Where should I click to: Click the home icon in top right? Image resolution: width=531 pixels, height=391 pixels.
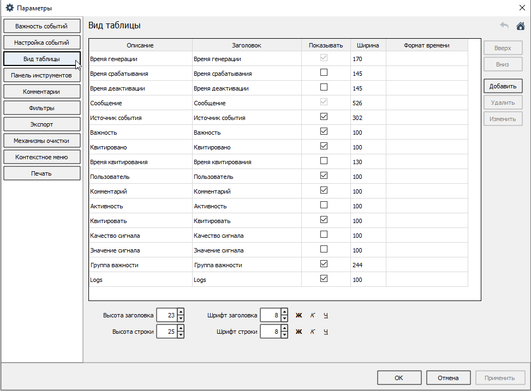520,26
